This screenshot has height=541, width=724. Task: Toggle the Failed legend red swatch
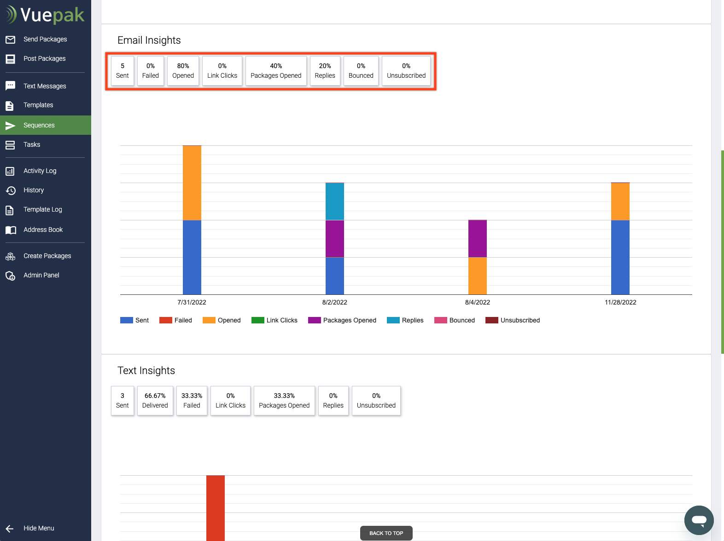[x=166, y=320]
